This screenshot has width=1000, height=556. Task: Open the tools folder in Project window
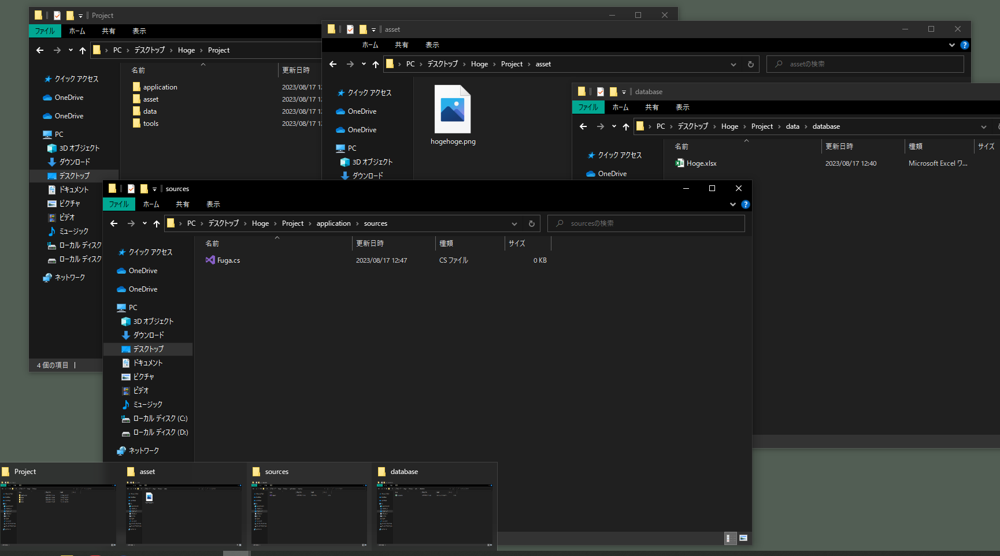[x=151, y=124]
